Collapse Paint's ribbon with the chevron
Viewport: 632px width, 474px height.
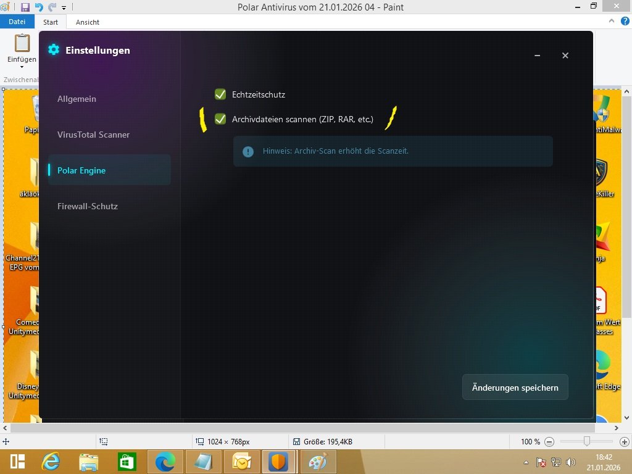coord(612,21)
